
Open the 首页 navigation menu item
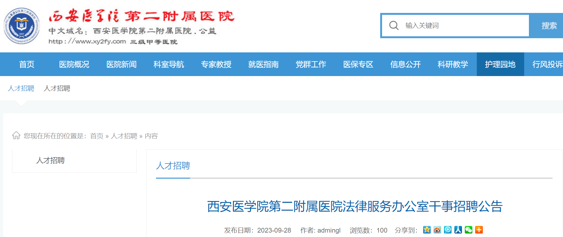(x=27, y=64)
